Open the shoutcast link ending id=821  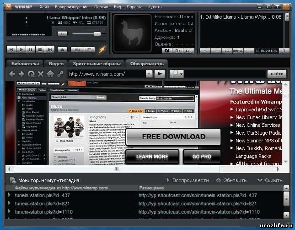point(198,204)
